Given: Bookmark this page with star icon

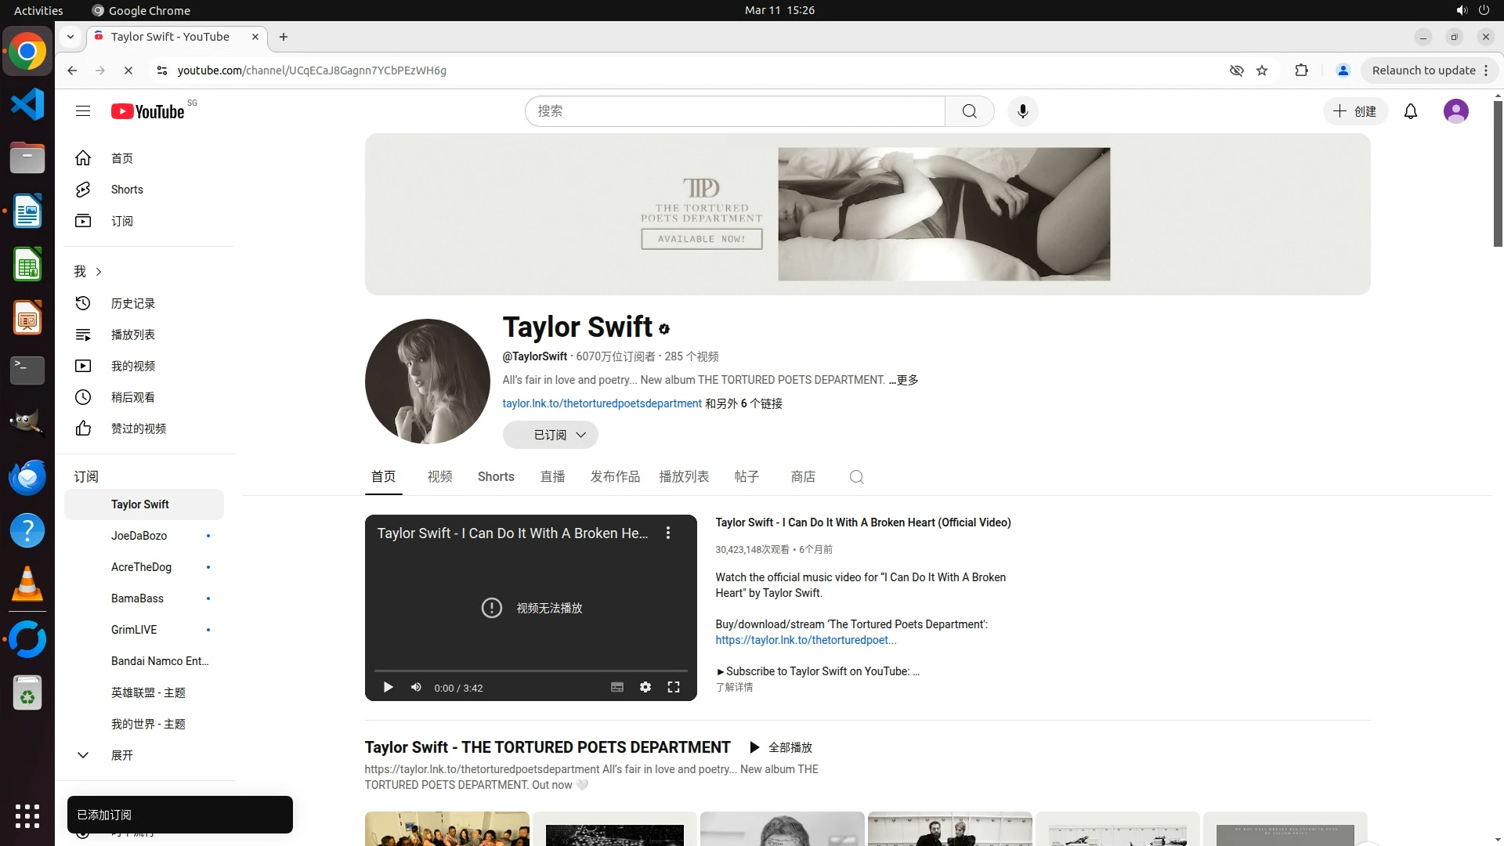Looking at the screenshot, I should (1261, 70).
